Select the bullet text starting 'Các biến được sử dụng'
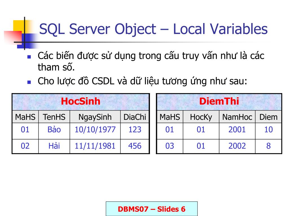The image size is (289, 216). pyautogui.click(x=151, y=61)
